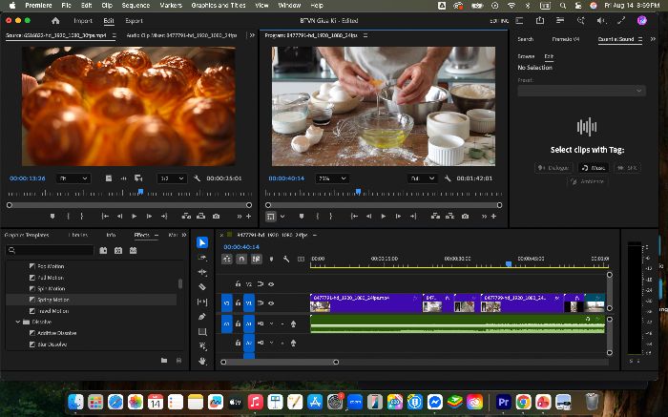Open Program monitor zoom level dropdown
Viewport: 668px width, 417px height.
[332, 178]
